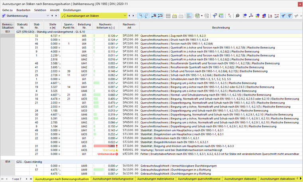Click the gray funnel filter icon
The height and width of the screenshot is (182, 303).
pos(296,16)
